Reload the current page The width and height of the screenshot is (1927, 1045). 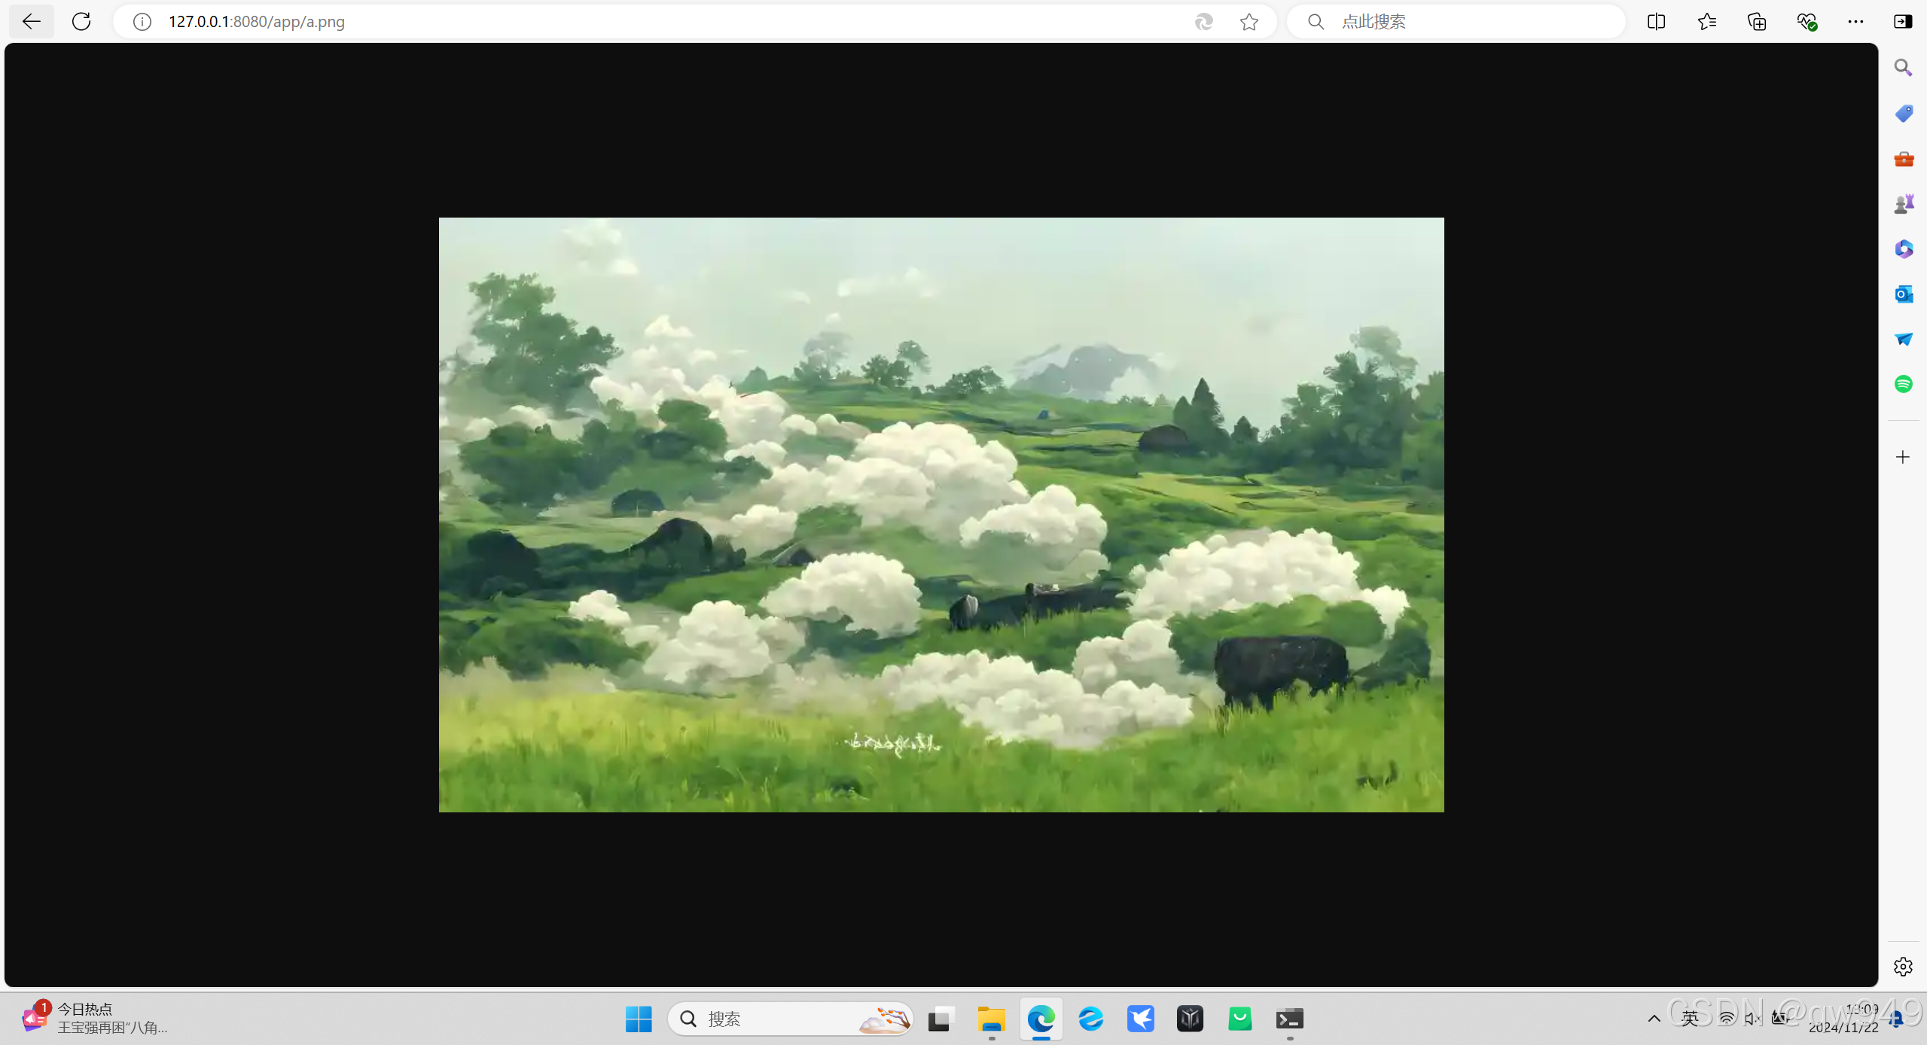click(81, 21)
